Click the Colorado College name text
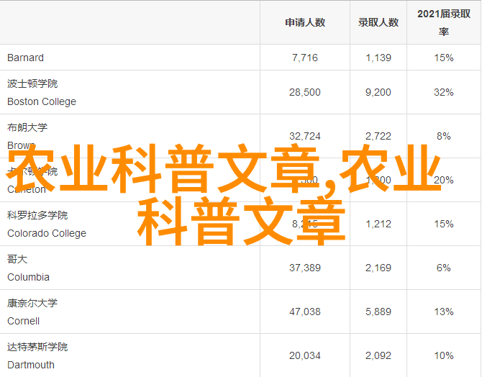 click(47, 233)
